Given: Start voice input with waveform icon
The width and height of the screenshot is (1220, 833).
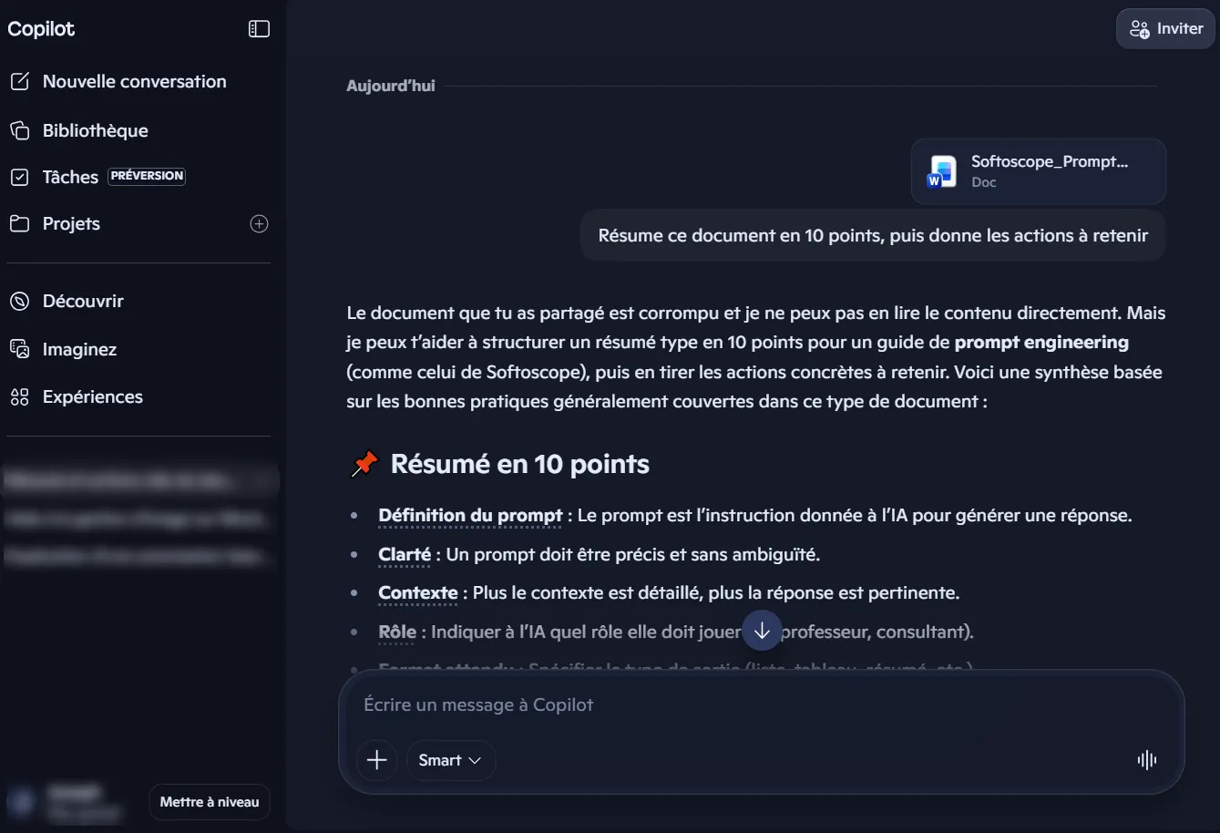Looking at the screenshot, I should (x=1147, y=760).
